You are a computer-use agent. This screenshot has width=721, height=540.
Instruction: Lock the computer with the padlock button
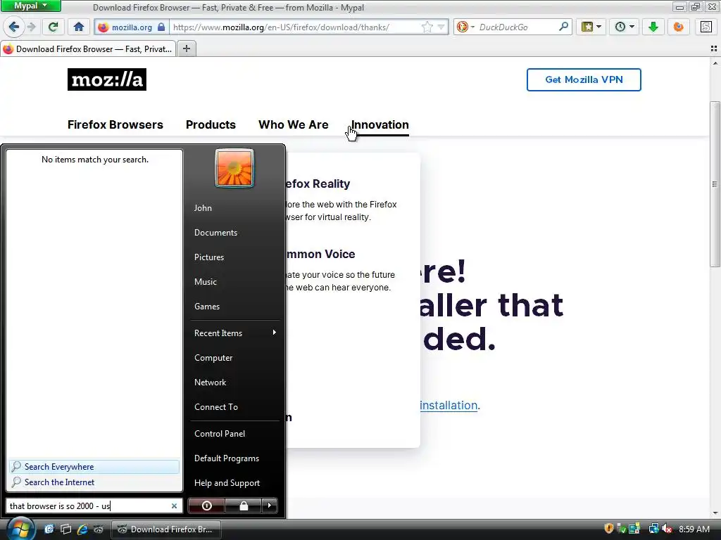(x=243, y=506)
